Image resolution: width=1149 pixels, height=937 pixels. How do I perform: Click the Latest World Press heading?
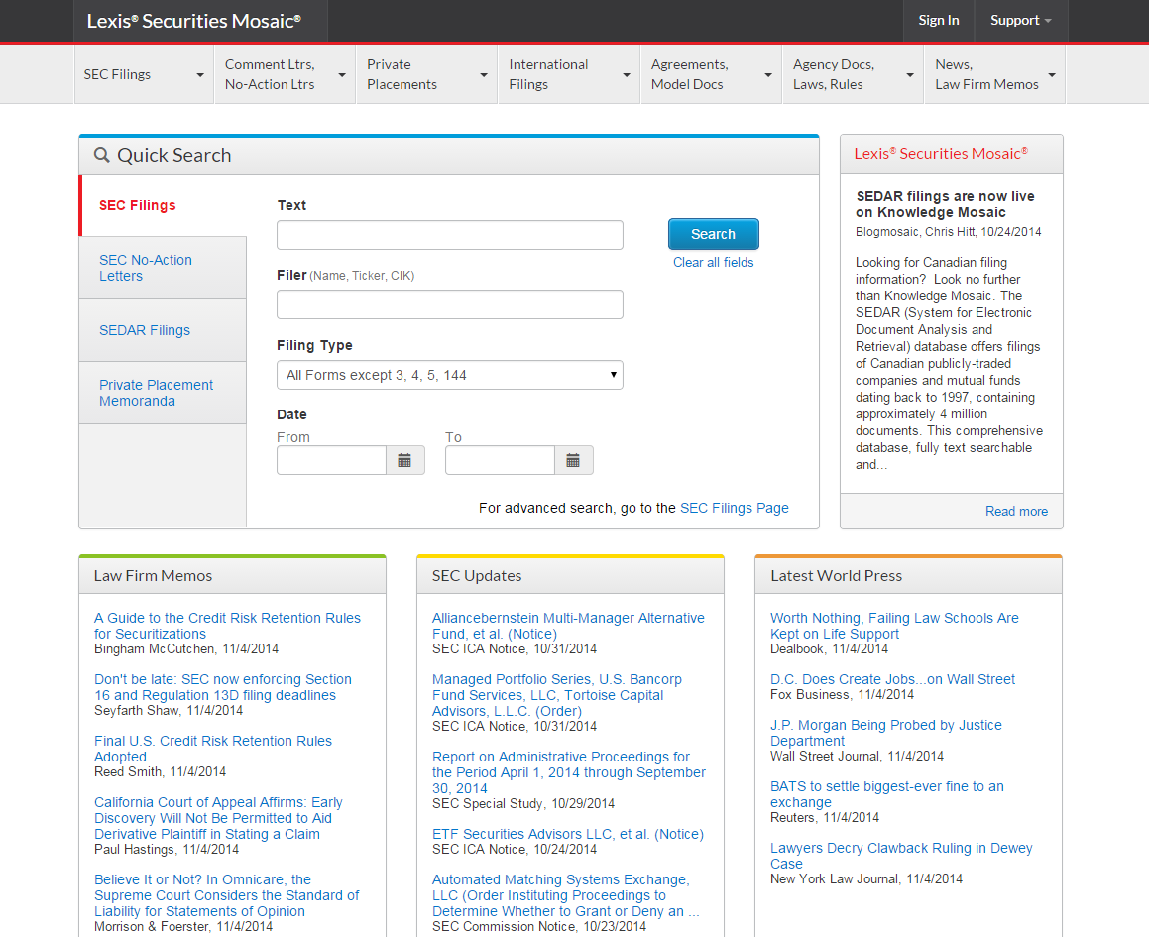836,575
